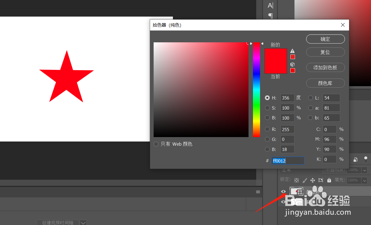
Task: Click 创建视频时间轴 button
Action: point(58,222)
